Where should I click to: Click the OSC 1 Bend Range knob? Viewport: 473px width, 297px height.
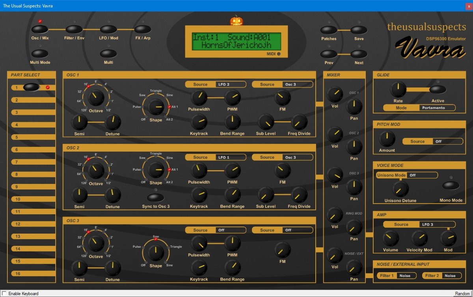pos(233,122)
